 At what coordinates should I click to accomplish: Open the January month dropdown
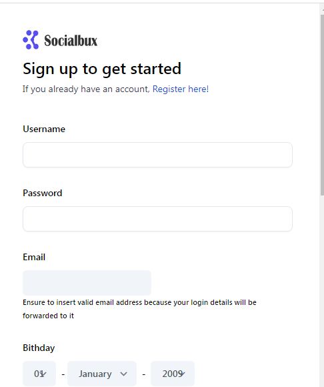102,374
